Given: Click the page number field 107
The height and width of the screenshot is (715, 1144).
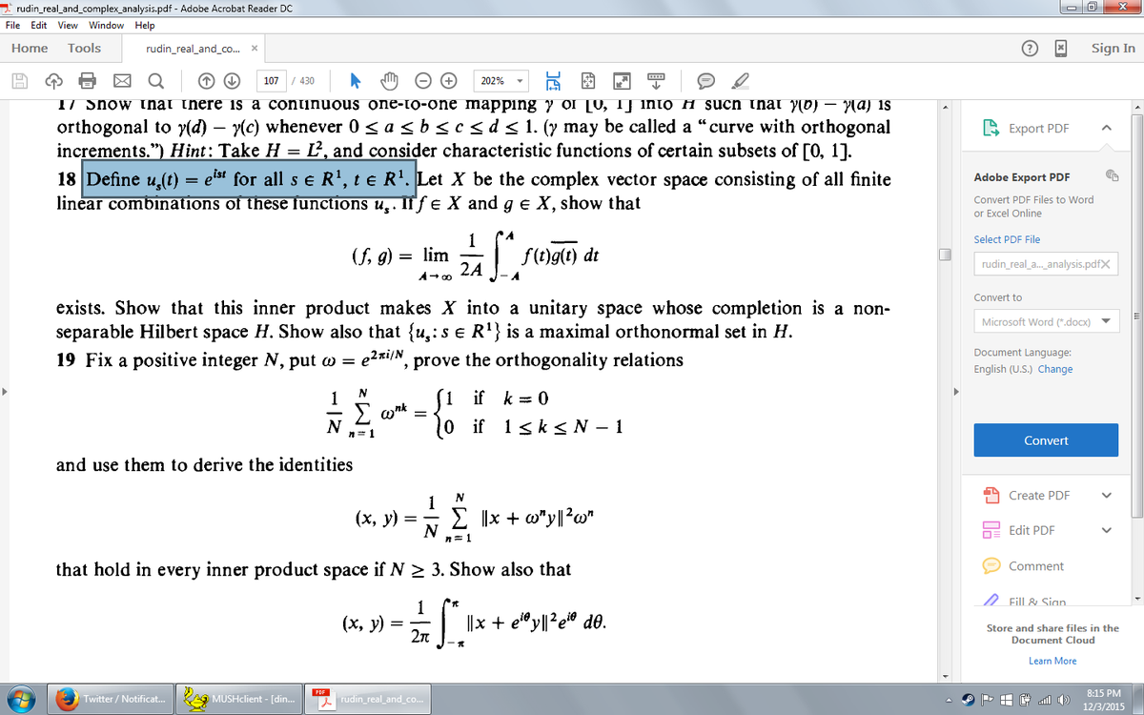Looking at the screenshot, I should 271,81.
